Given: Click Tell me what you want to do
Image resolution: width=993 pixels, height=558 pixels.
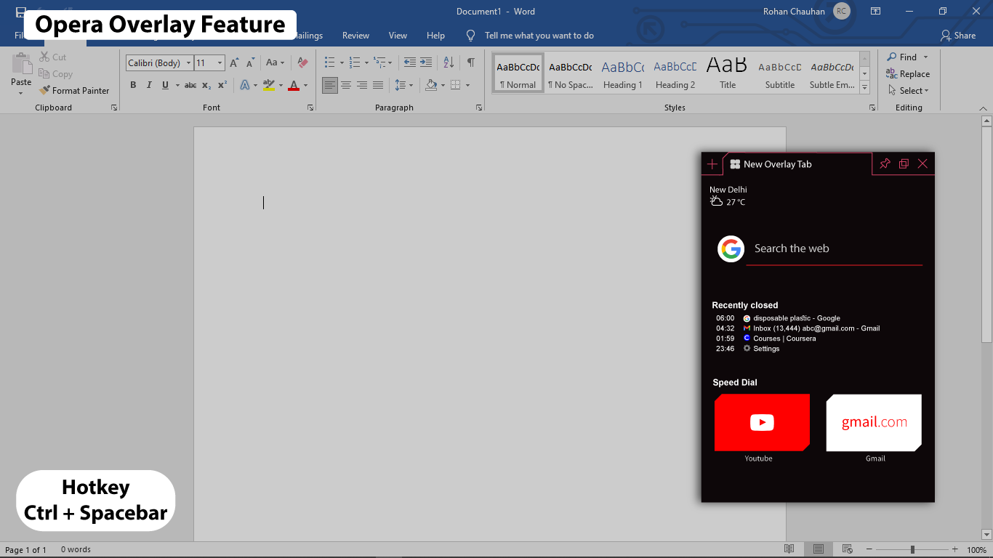Looking at the screenshot, I should point(539,36).
